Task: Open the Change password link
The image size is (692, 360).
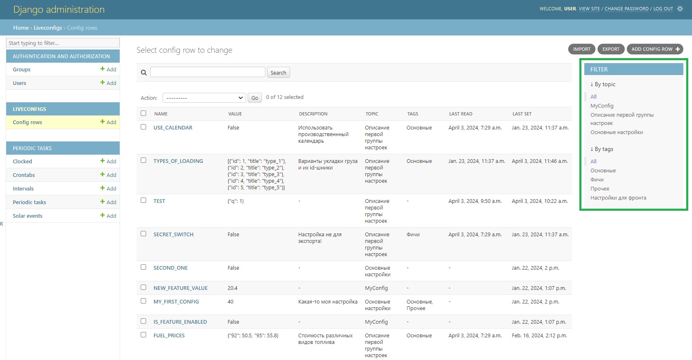Action: (x=626, y=9)
